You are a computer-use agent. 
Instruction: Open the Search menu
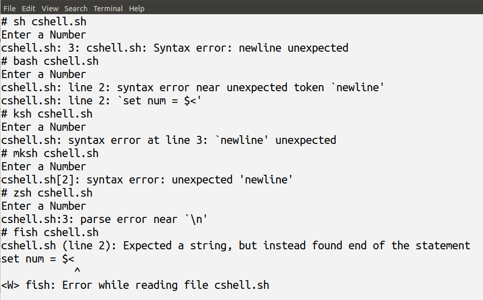[76, 8]
